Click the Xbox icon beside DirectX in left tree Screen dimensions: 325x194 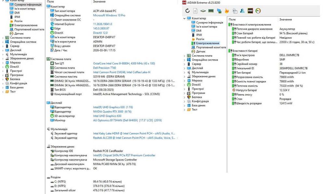point(7,67)
